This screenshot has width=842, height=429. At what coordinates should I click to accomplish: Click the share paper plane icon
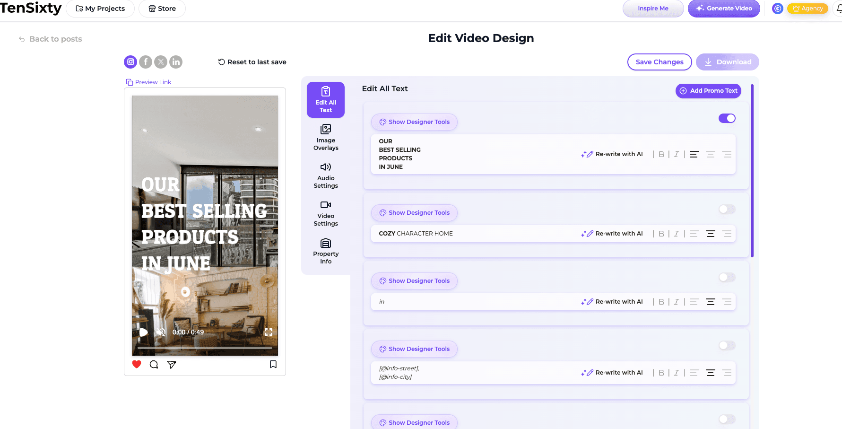pos(172,364)
